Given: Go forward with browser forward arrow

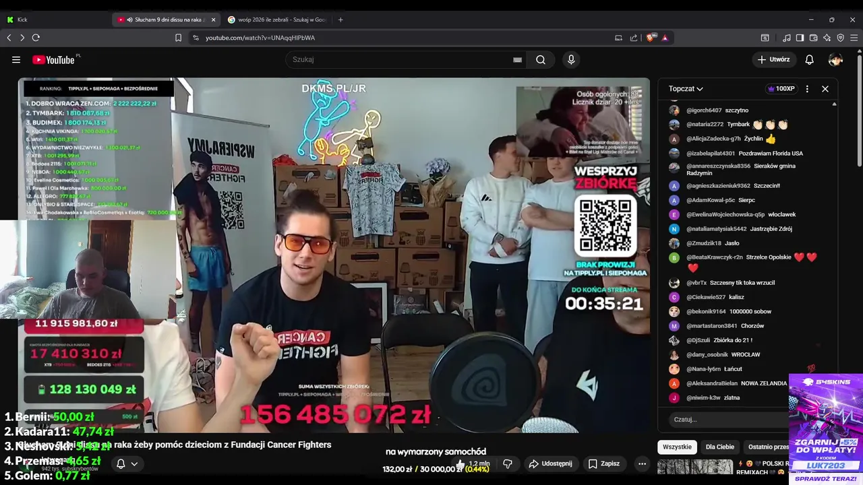Looking at the screenshot, I should point(22,38).
